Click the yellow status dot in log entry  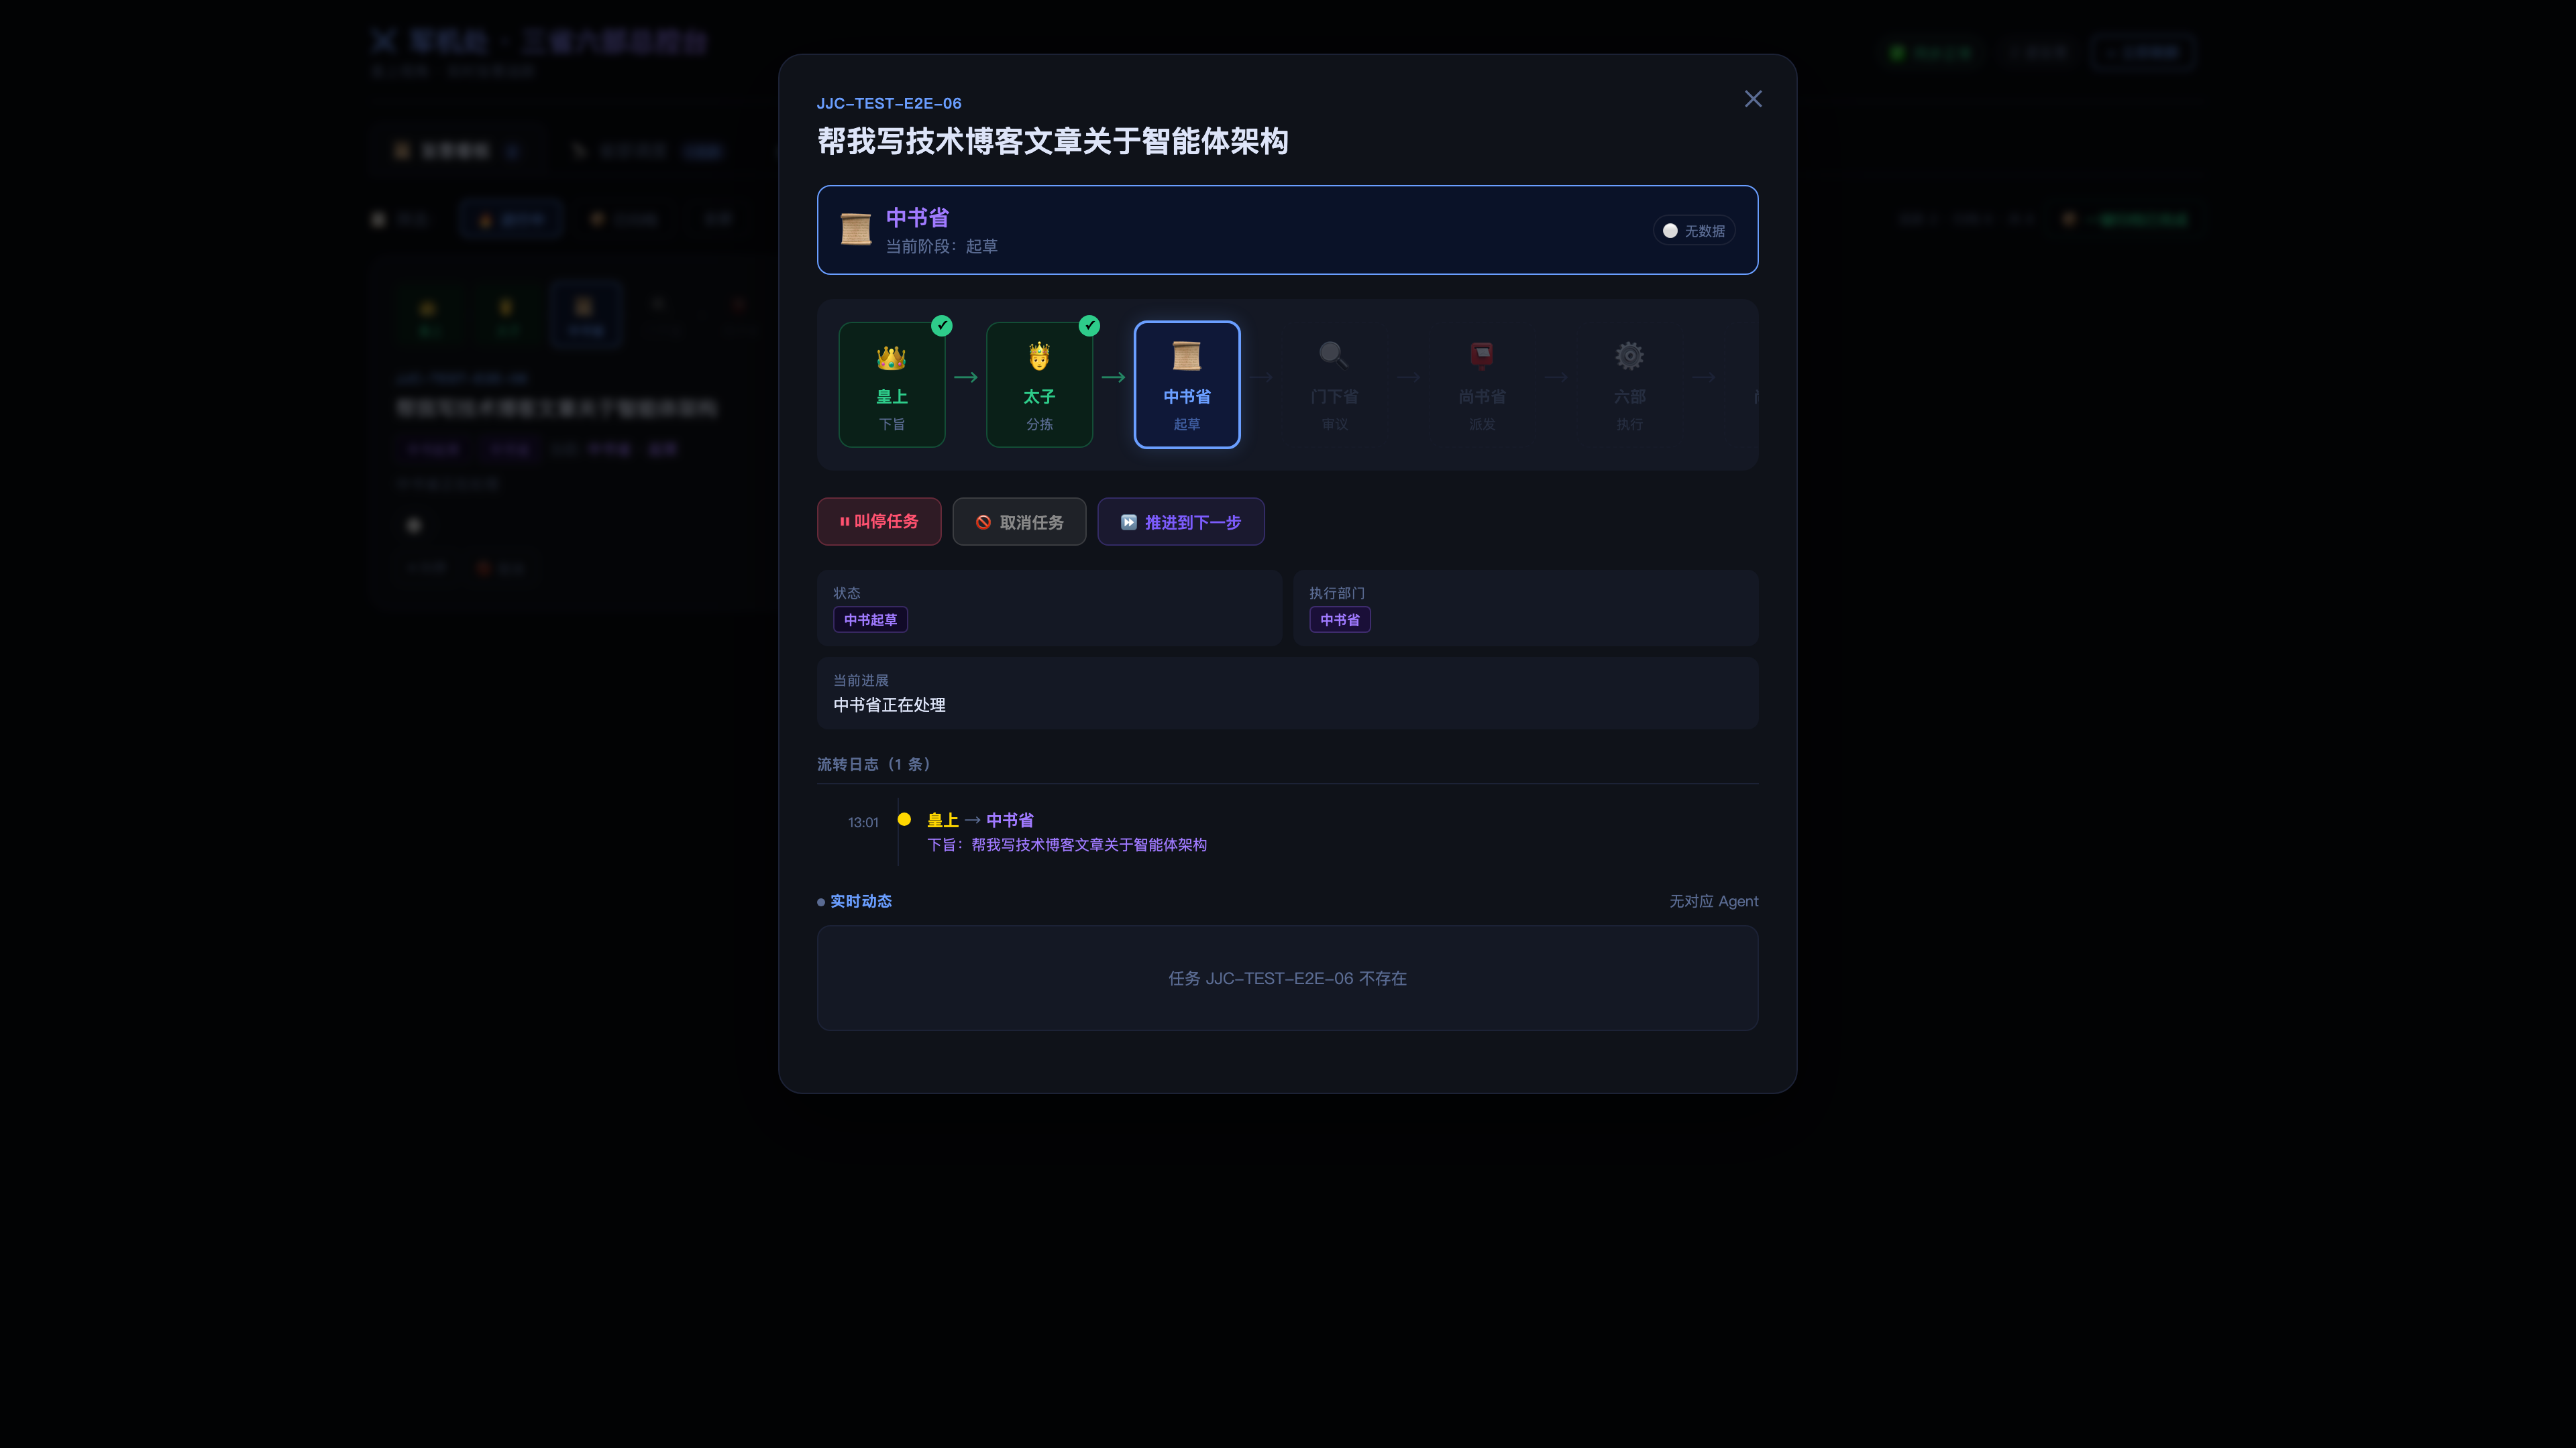(904, 819)
